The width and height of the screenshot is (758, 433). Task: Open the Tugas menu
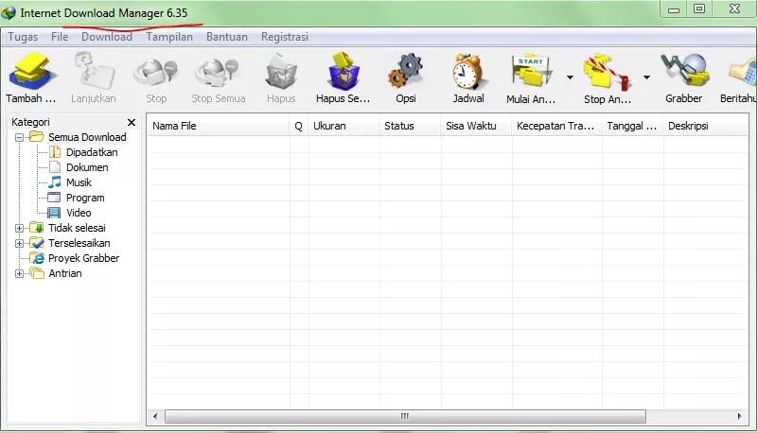click(x=23, y=37)
